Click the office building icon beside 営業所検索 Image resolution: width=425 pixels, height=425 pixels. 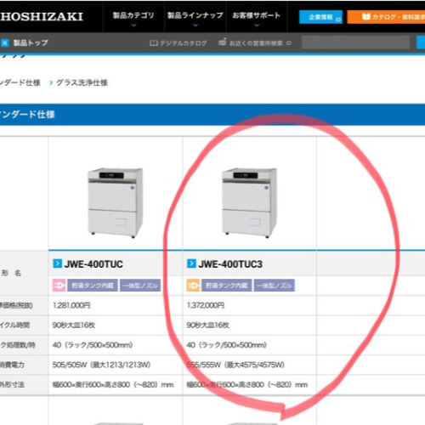223,42
